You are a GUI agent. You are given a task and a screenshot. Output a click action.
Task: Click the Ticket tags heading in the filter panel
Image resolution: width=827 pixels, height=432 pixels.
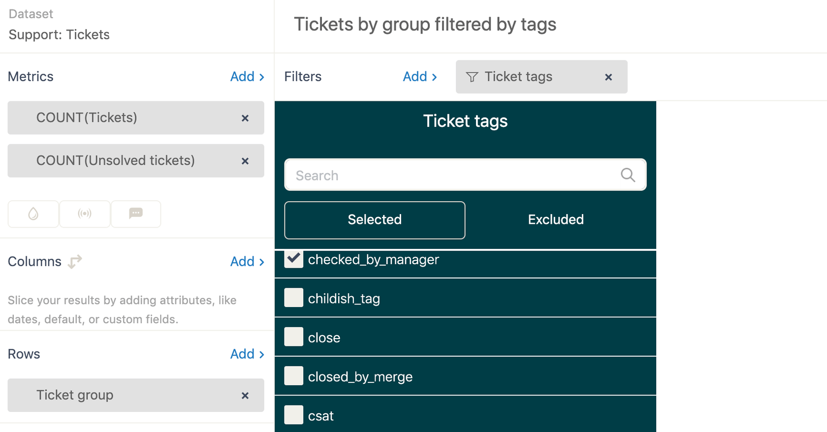(x=465, y=121)
